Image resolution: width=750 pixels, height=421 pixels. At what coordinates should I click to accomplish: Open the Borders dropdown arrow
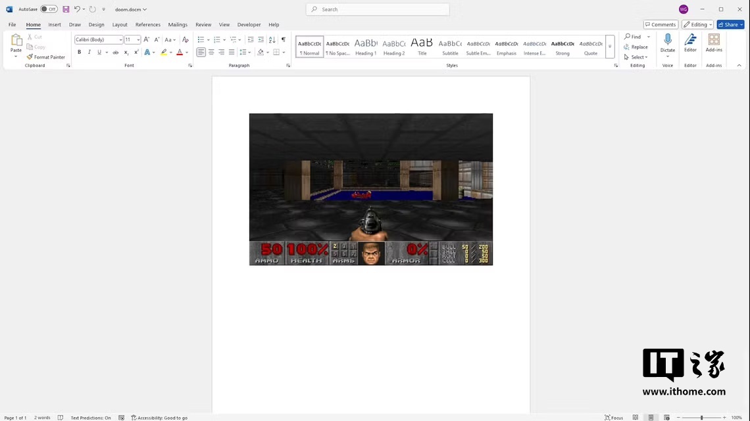click(x=284, y=52)
